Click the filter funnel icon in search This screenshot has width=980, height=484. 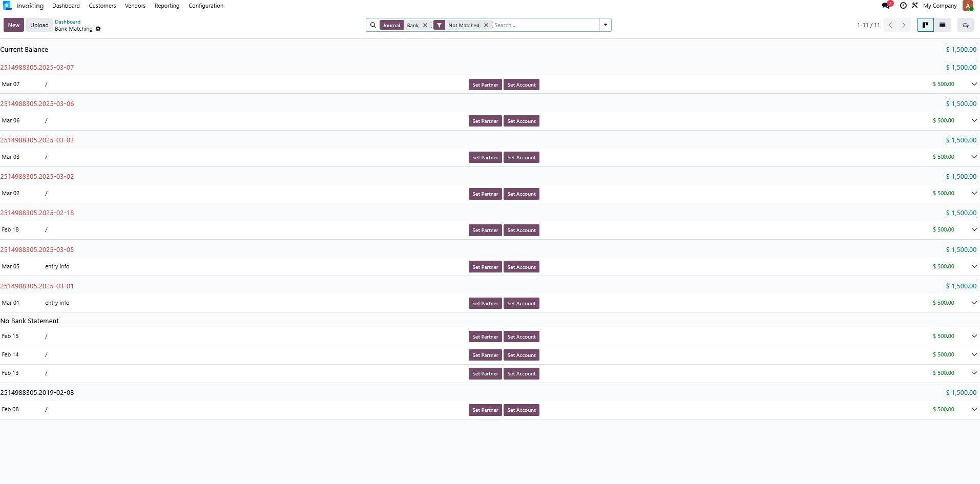click(x=440, y=25)
